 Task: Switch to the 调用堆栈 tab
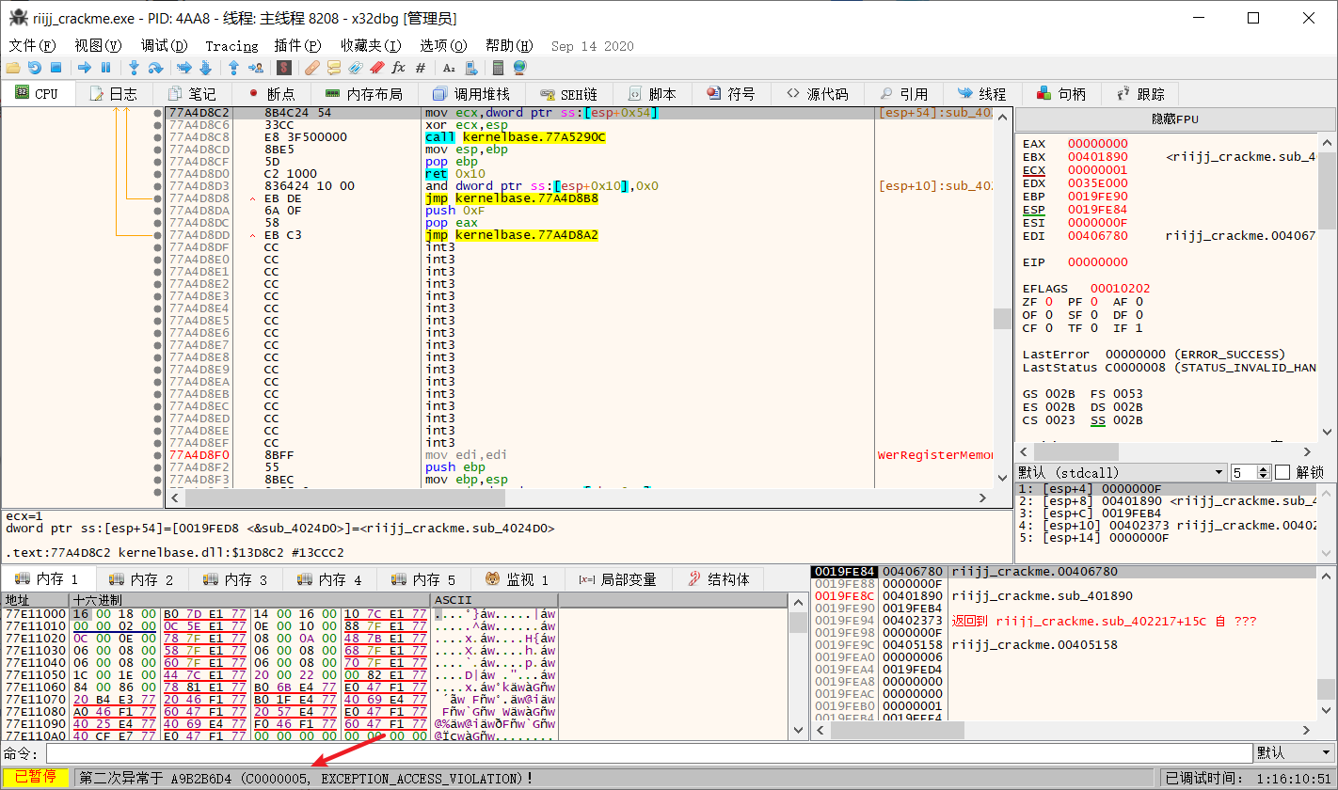[470, 94]
